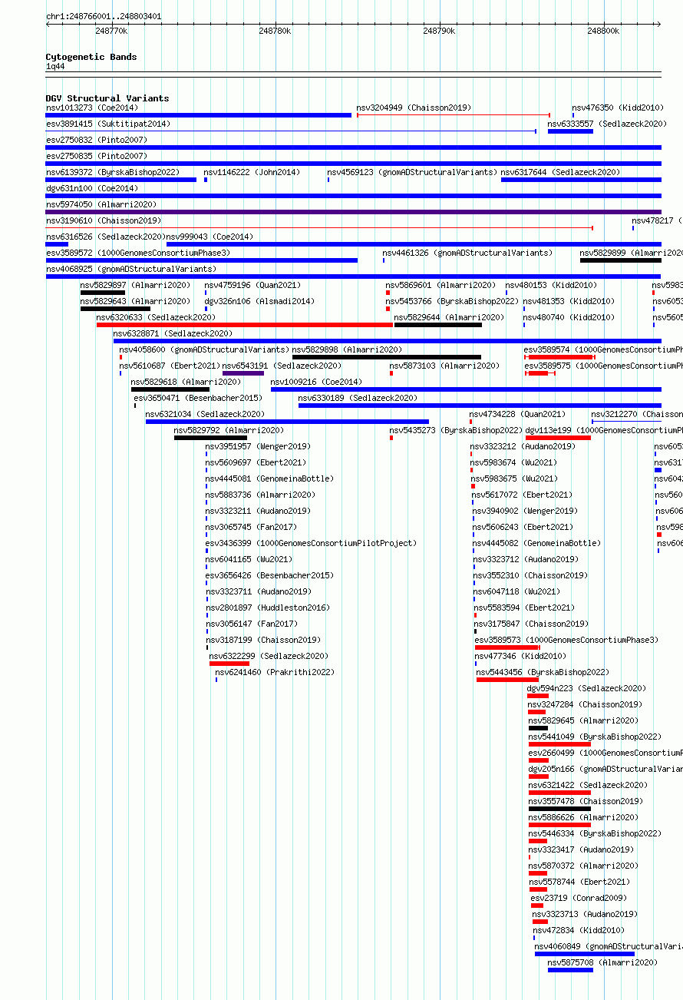Select nsv5829898 (Almarri2020) label
The image size is (683, 1000).
[347, 349]
